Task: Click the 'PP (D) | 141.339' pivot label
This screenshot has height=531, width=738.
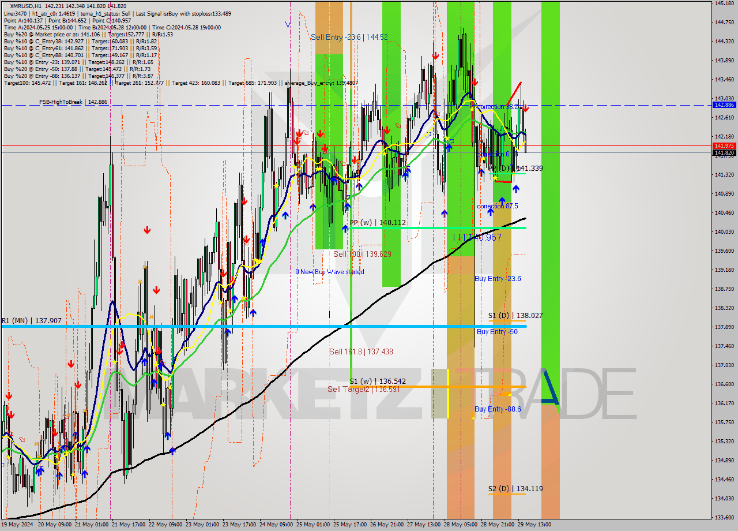Action: (x=515, y=168)
